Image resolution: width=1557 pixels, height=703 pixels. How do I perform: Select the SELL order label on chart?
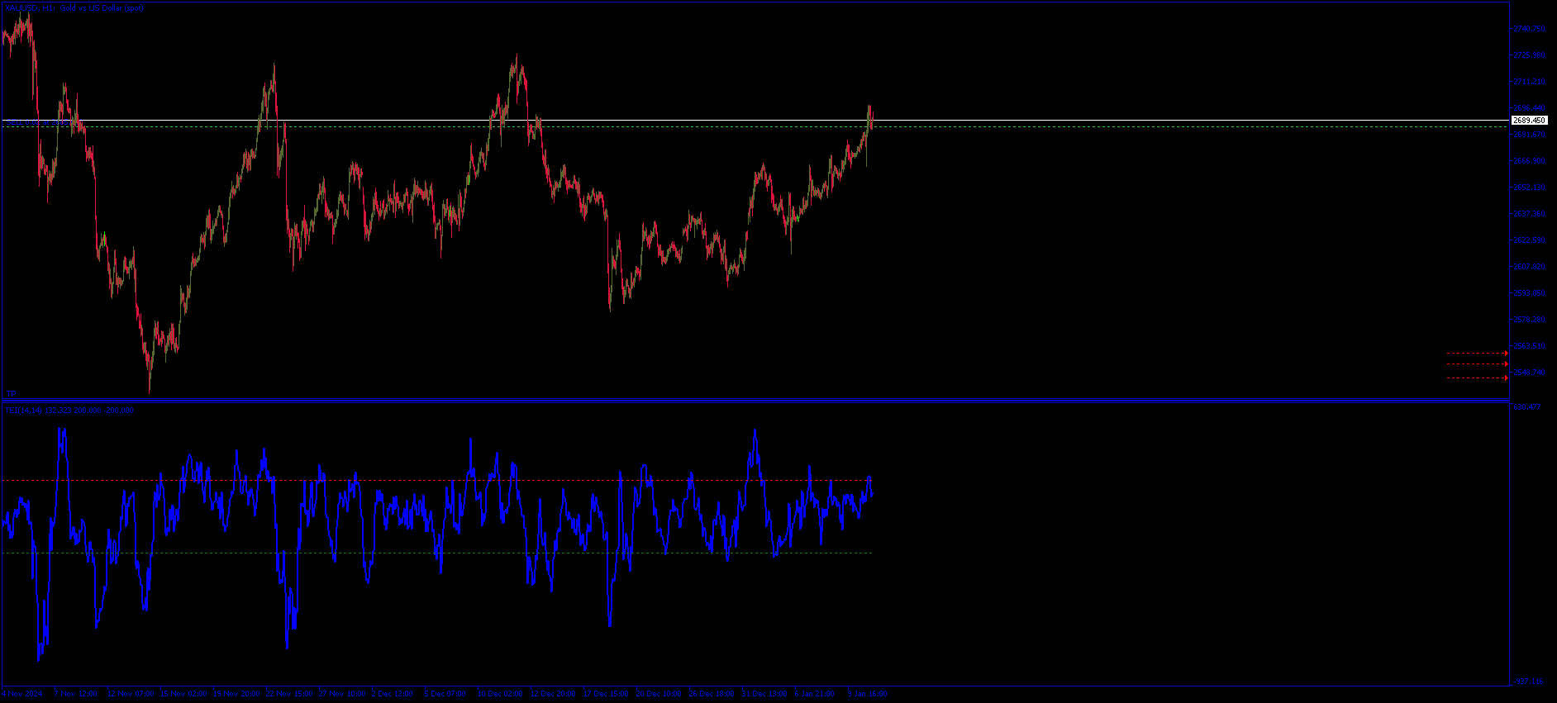(x=33, y=122)
